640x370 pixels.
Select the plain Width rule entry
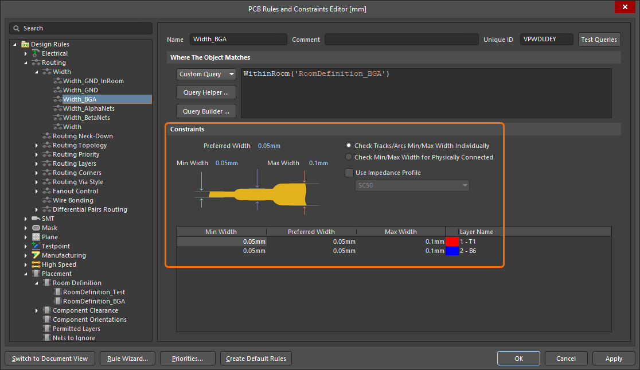click(x=72, y=127)
